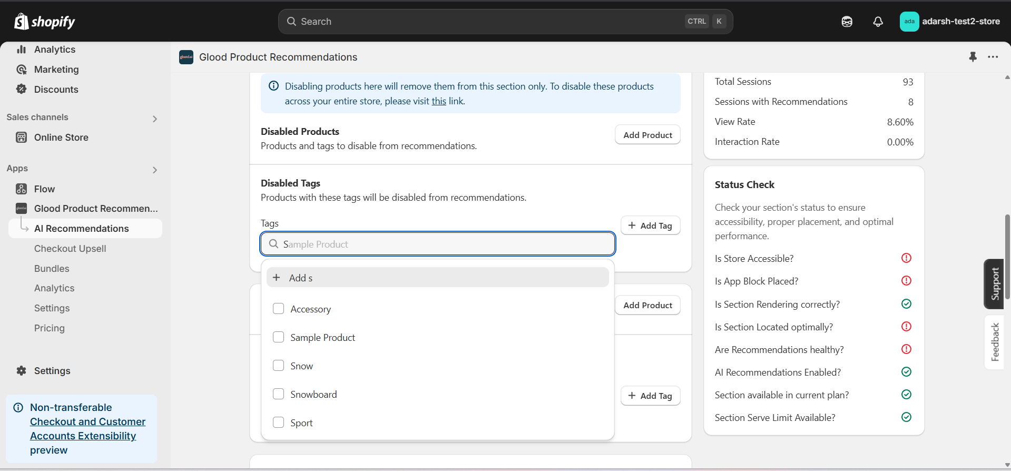Check the Accessory tag checkbox
Image resolution: width=1011 pixels, height=471 pixels.
pos(278,309)
